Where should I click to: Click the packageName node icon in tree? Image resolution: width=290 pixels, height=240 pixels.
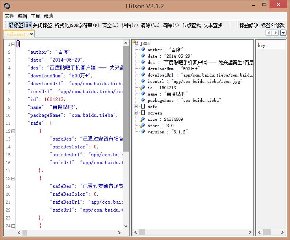coord(143,100)
